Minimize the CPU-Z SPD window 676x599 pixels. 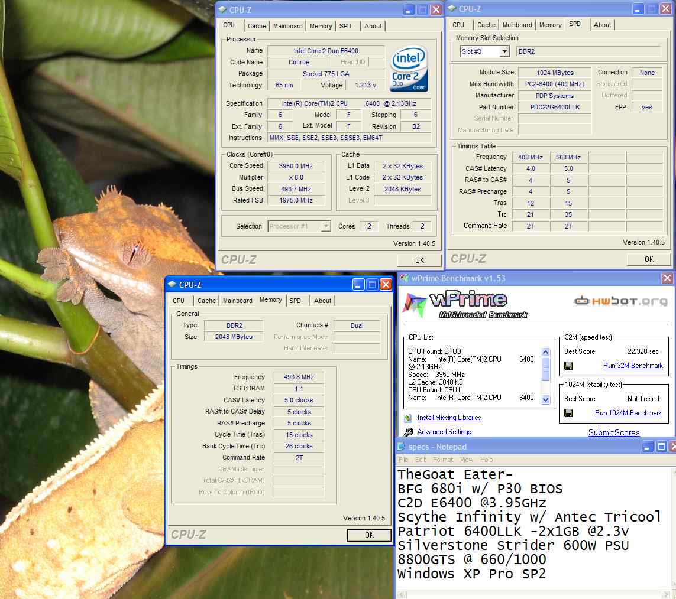coord(639,9)
